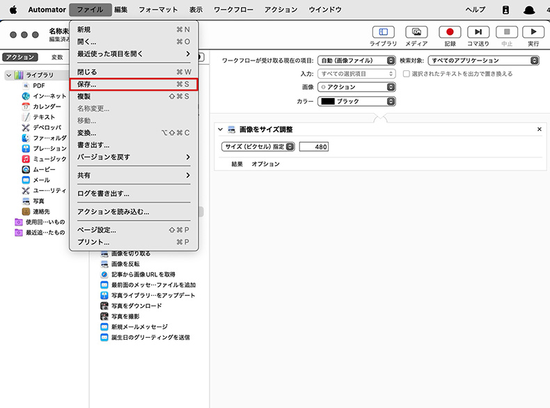Select カレンダー library category
Screen dimensions: 550x408
[x=41, y=107]
